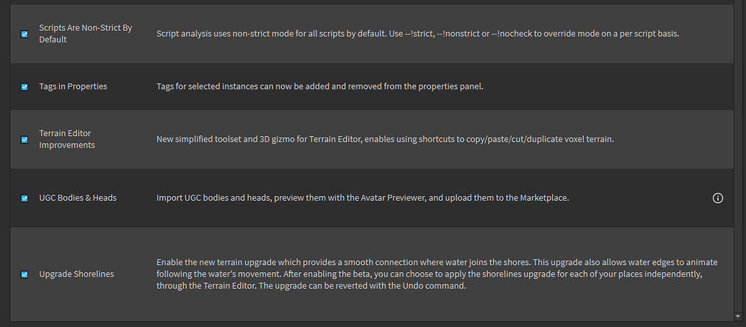Click the shorelines upgrade description paragraph

(437, 274)
